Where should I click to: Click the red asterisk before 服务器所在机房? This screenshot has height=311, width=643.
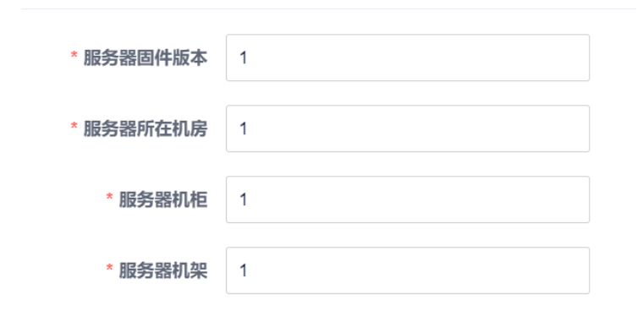click(74, 126)
